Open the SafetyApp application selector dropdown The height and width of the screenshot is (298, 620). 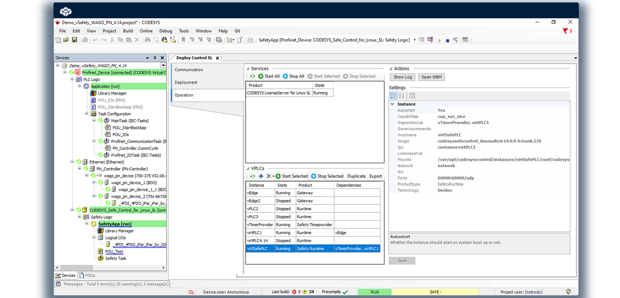pyautogui.click(x=415, y=40)
